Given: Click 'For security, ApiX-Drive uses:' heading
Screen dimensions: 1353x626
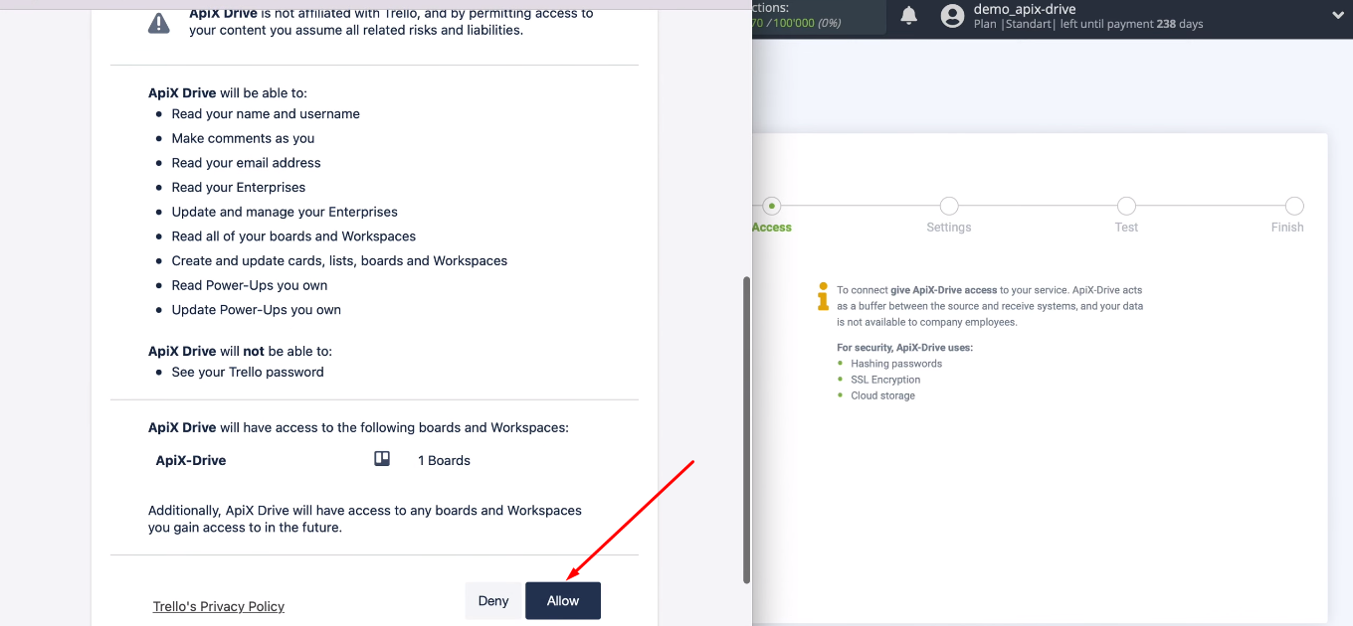Looking at the screenshot, I should click(905, 348).
